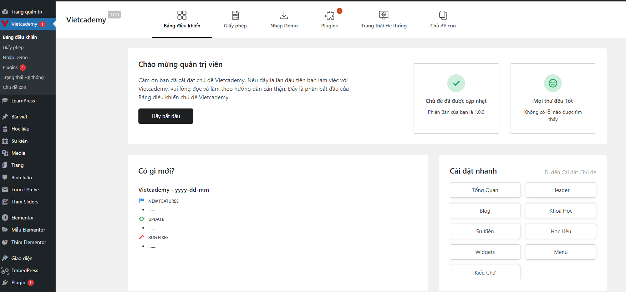The image size is (626, 292).
Task: Click the green checkmark theme-updated icon
Action: 456,83
